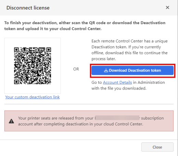Open the Account Details link

point(117,82)
